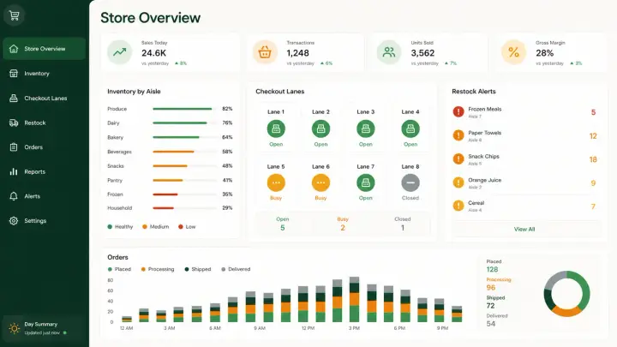Click the Transactions basket icon
Viewport: 617px width, 347px height.
(265, 52)
